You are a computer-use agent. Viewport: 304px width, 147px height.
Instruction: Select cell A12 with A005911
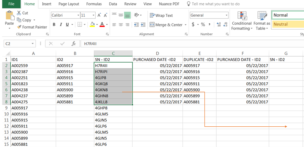pos(33,126)
